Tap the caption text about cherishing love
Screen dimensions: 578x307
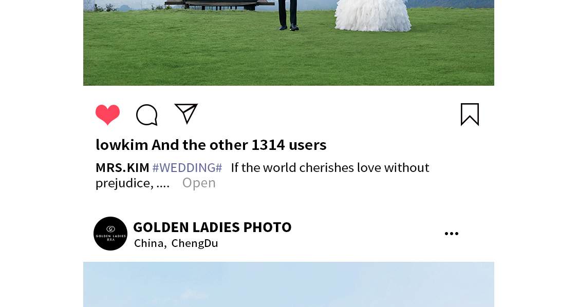(330, 168)
